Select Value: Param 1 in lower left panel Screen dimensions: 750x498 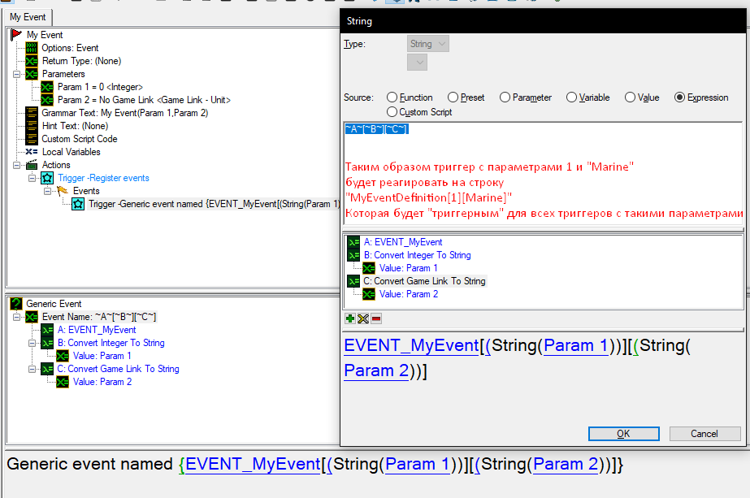pyautogui.click(x=102, y=356)
